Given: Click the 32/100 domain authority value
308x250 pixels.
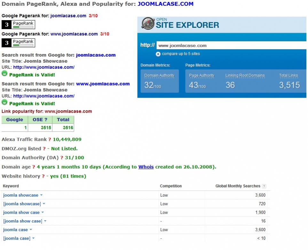Looking at the screenshot, I should (153, 85).
